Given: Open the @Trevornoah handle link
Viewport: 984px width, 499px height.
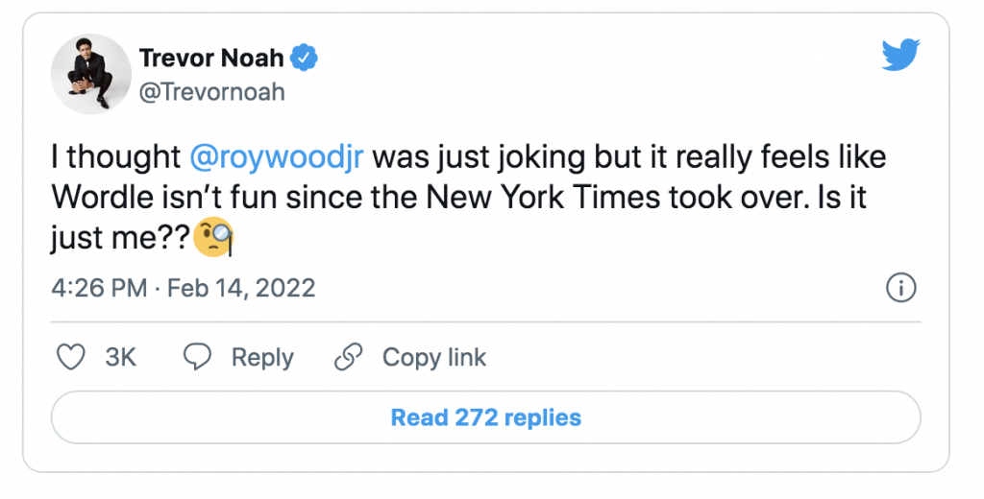Looking at the screenshot, I should [x=212, y=92].
